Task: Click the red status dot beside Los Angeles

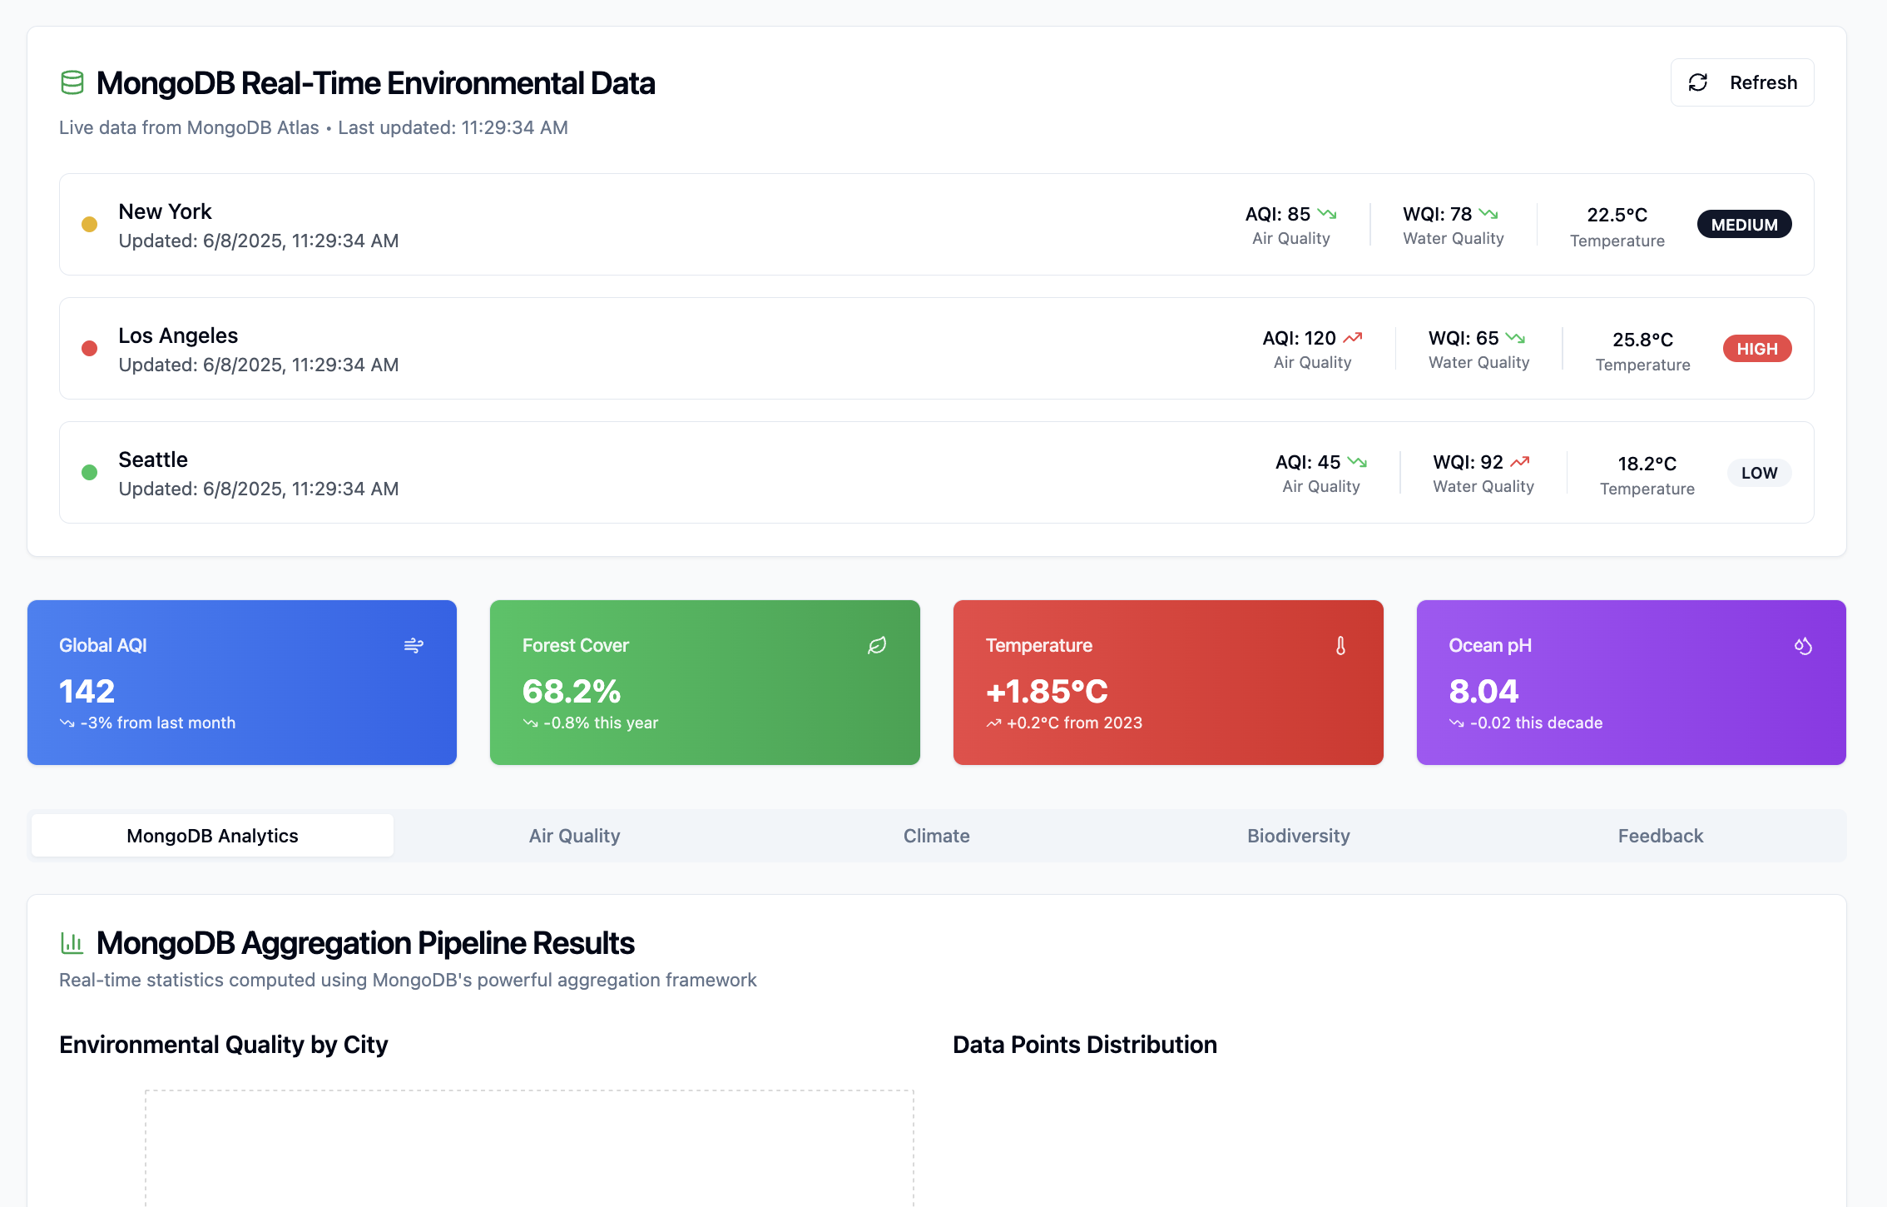Action: [x=89, y=349]
